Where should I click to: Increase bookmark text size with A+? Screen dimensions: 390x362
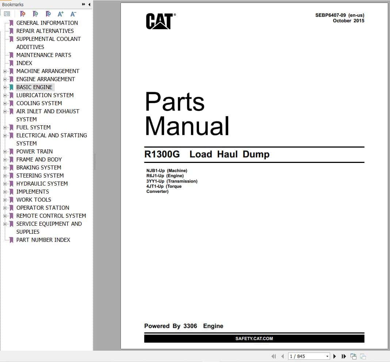coord(61,14)
